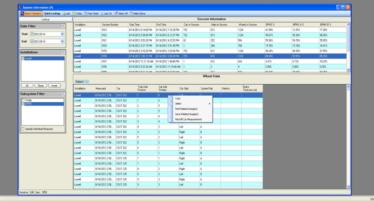Select session number 9157 cell

click(x=114, y=61)
